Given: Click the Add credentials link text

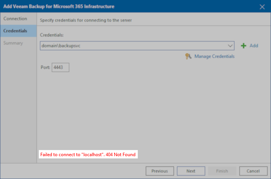Looking at the screenshot, I should [x=254, y=46].
